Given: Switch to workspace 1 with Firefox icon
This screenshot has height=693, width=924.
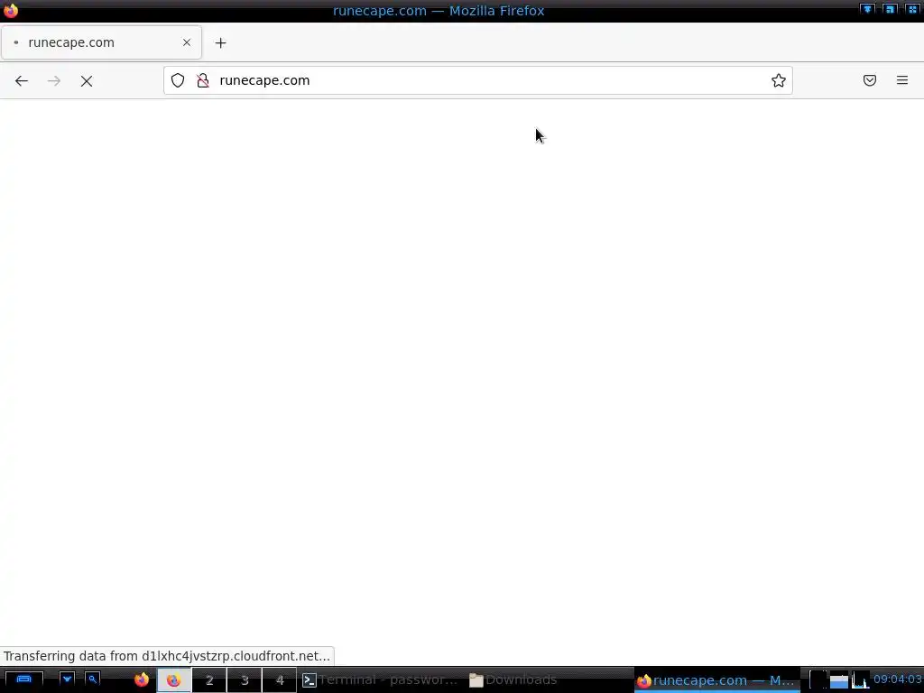Looking at the screenshot, I should click(x=174, y=680).
